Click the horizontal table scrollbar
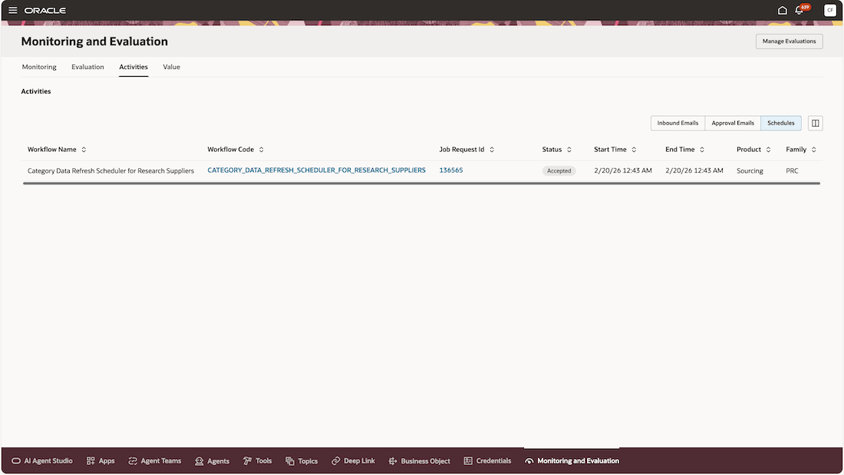Screen dimensions: 844x475 coord(421,183)
